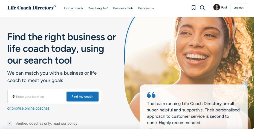Click the verified coaches checkmark badge
Viewport: 254px width, 129px height.
[10, 123]
